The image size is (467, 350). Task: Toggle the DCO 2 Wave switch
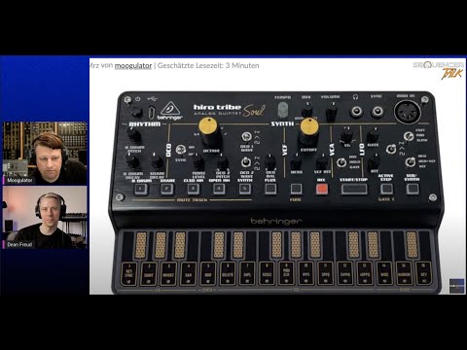pyautogui.click(x=246, y=161)
